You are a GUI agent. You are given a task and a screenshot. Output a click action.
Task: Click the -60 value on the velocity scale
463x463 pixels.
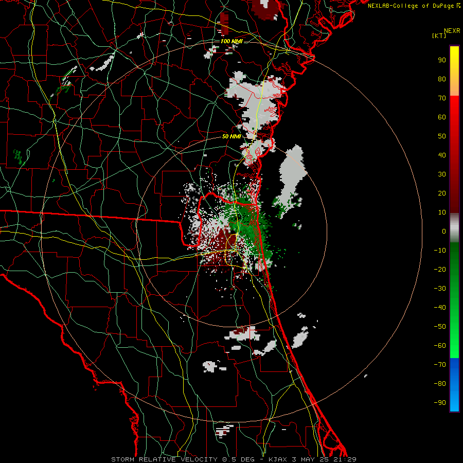click(x=440, y=346)
